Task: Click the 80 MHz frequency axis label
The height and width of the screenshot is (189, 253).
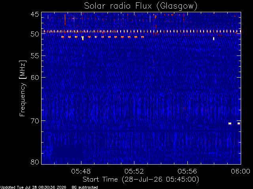Action: (x=35, y=162)
